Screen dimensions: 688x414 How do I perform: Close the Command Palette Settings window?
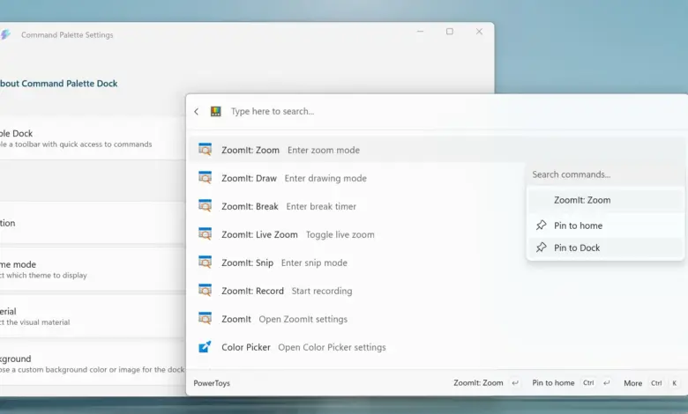pyautogui.click(x=479, y=32)
